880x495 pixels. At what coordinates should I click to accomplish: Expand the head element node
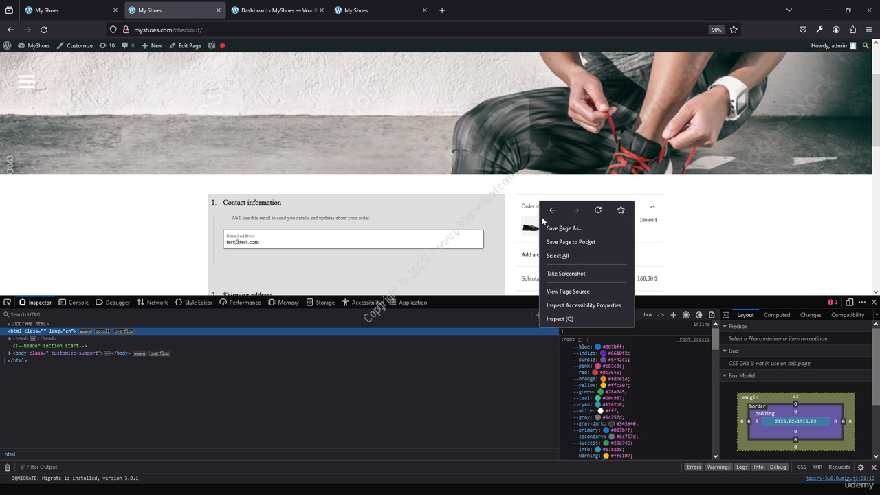click(10, 338)
